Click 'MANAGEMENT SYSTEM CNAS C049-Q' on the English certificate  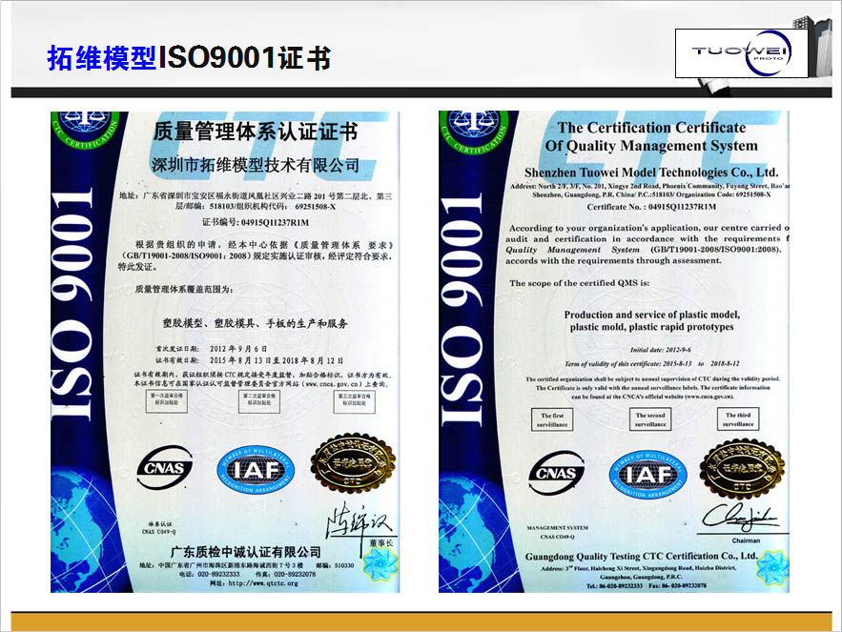[x=558, y=532]
